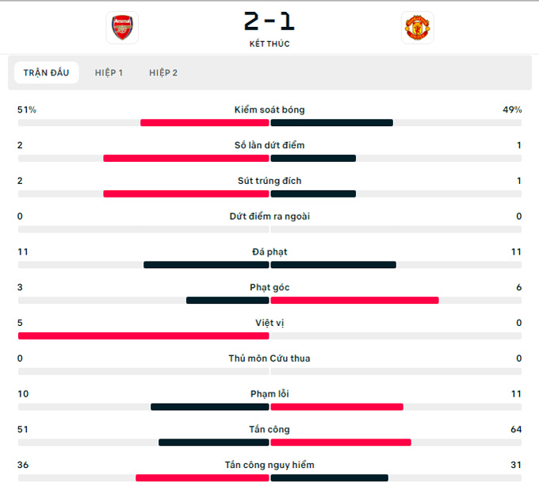Select the TRẬN ĐẤU tab
This screenshot has width=539, height=487.
47,72
